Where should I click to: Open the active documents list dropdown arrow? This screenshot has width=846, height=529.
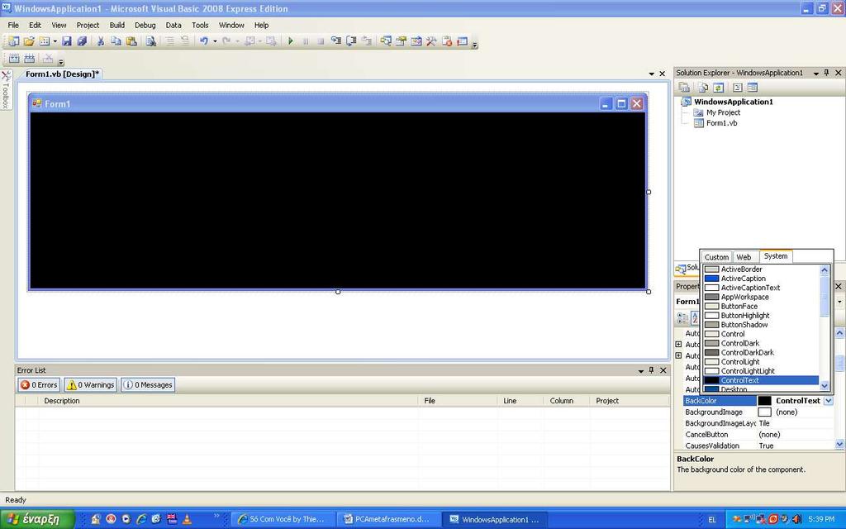[x=651, y=74]
